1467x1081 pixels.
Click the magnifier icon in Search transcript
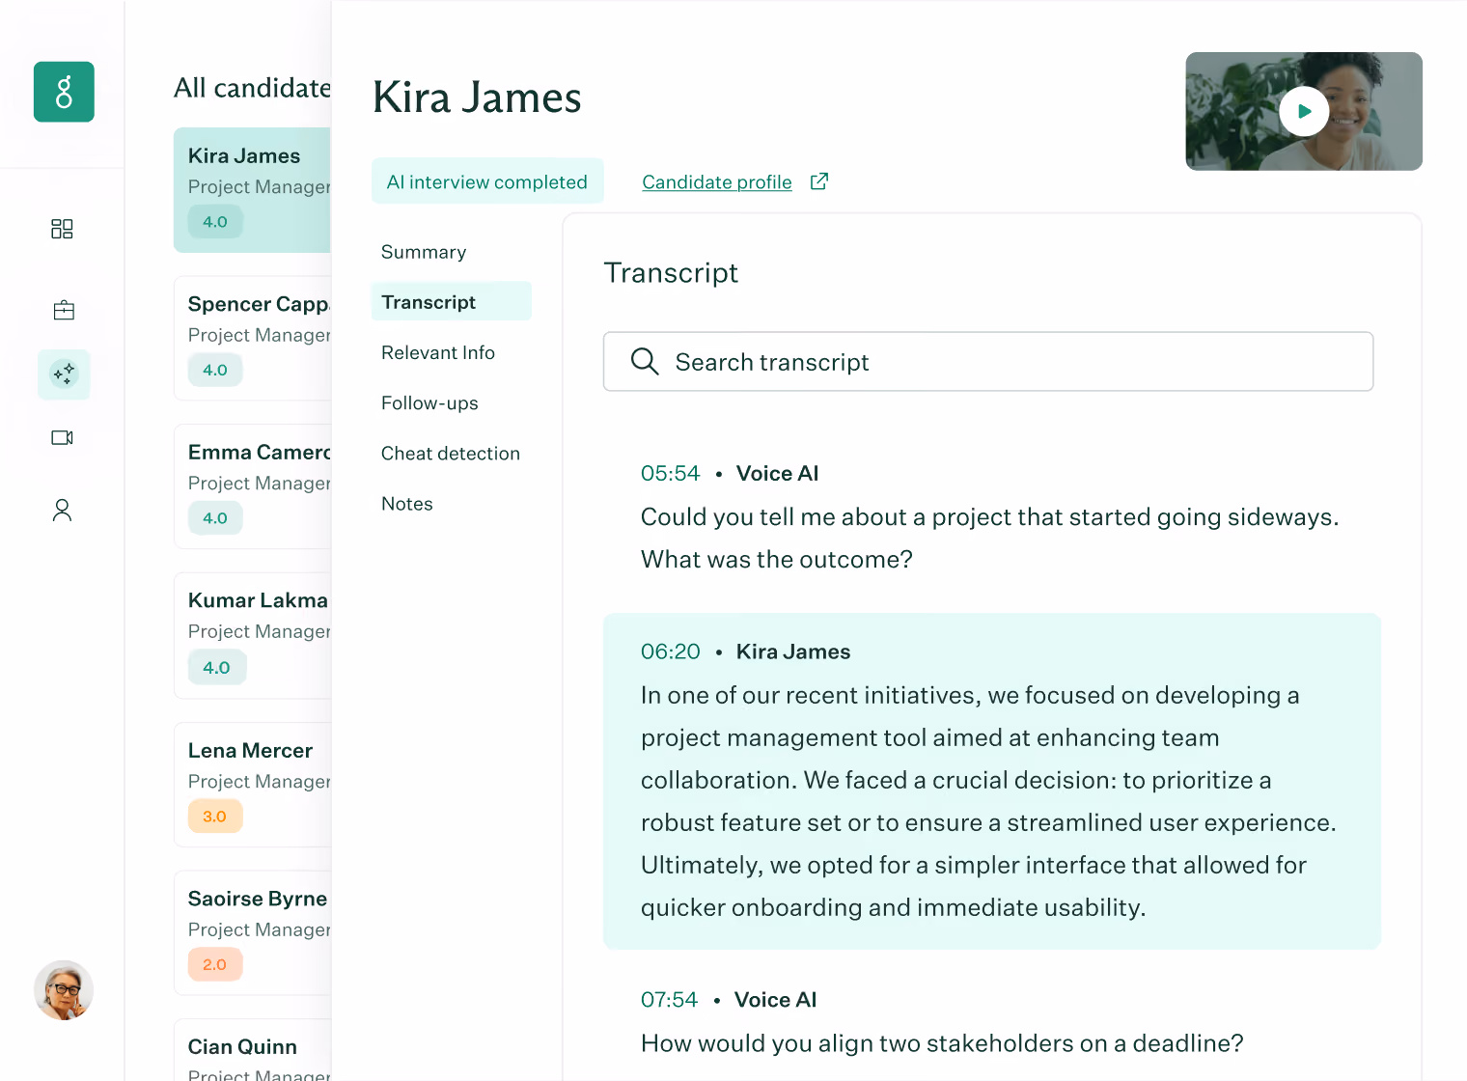[645, 362]
